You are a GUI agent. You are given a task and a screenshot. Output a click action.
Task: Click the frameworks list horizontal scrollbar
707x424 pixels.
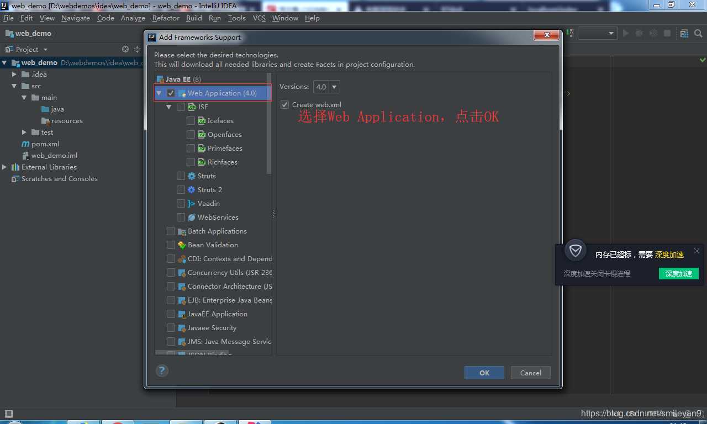click(x=192, y=353)
